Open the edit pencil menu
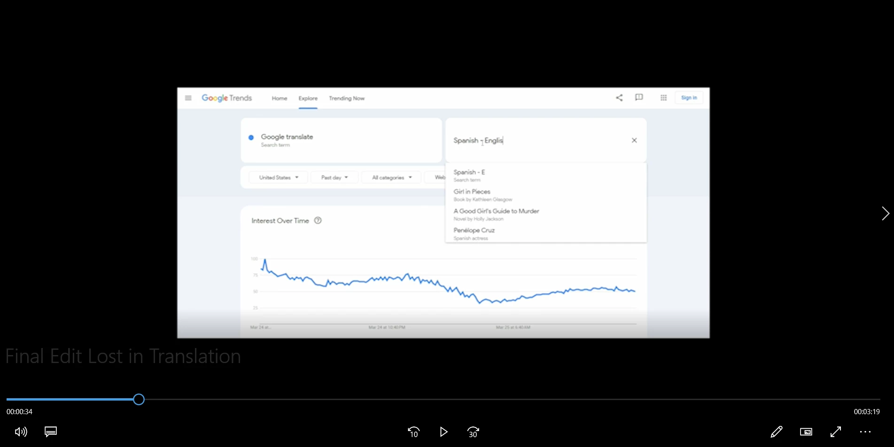The image size is (894, 447). pyautogui.click(x=777, y=432)
